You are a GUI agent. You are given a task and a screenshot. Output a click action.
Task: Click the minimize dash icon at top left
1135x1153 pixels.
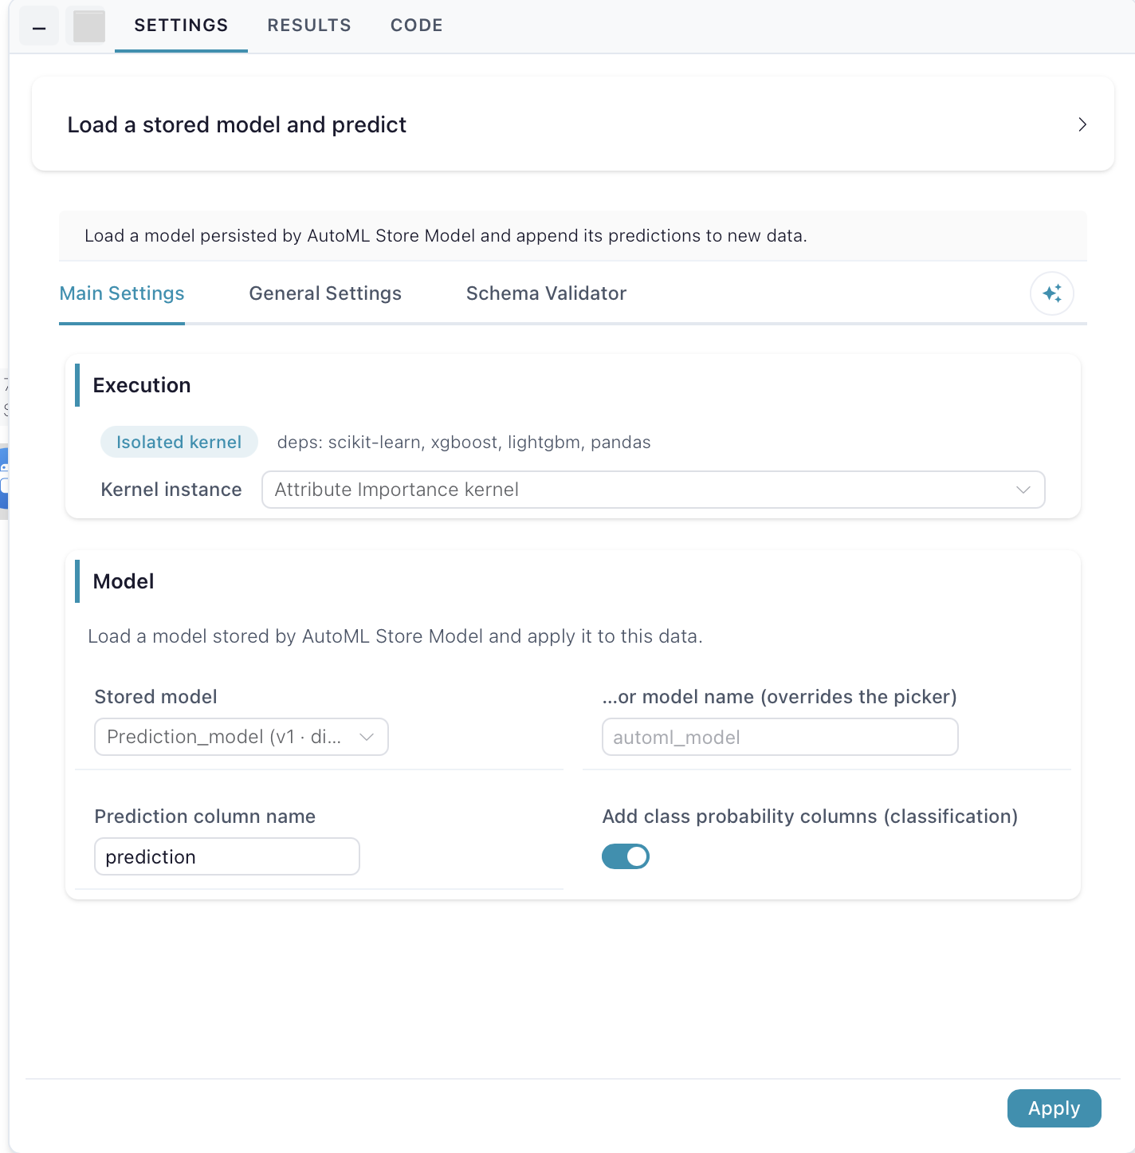click(x=39, y=27)
